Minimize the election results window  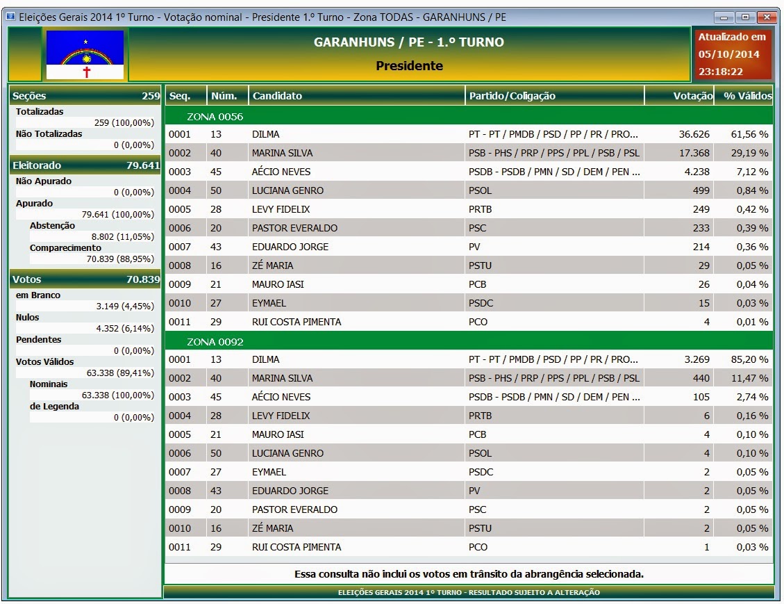tap(724, 17)
